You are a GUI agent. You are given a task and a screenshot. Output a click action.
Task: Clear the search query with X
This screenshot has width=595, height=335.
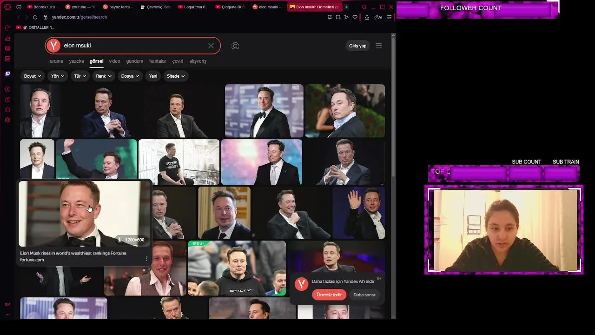(x=211, y=46)
